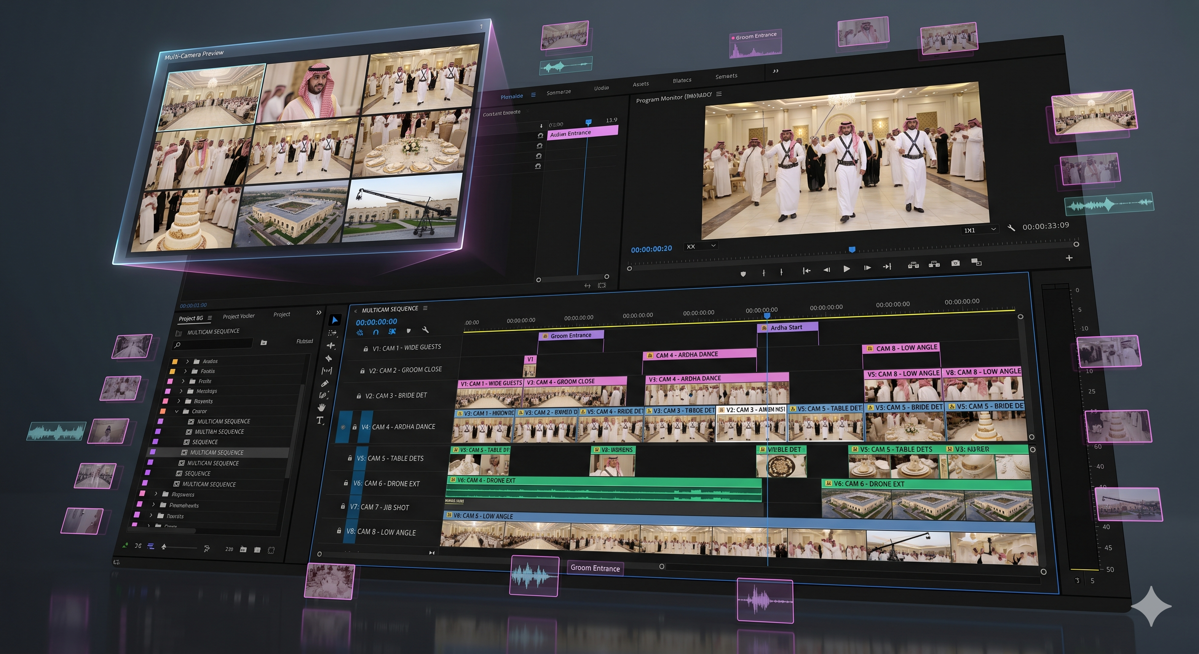Step forward one frame in Program Monitor

(x=867, y=268)
